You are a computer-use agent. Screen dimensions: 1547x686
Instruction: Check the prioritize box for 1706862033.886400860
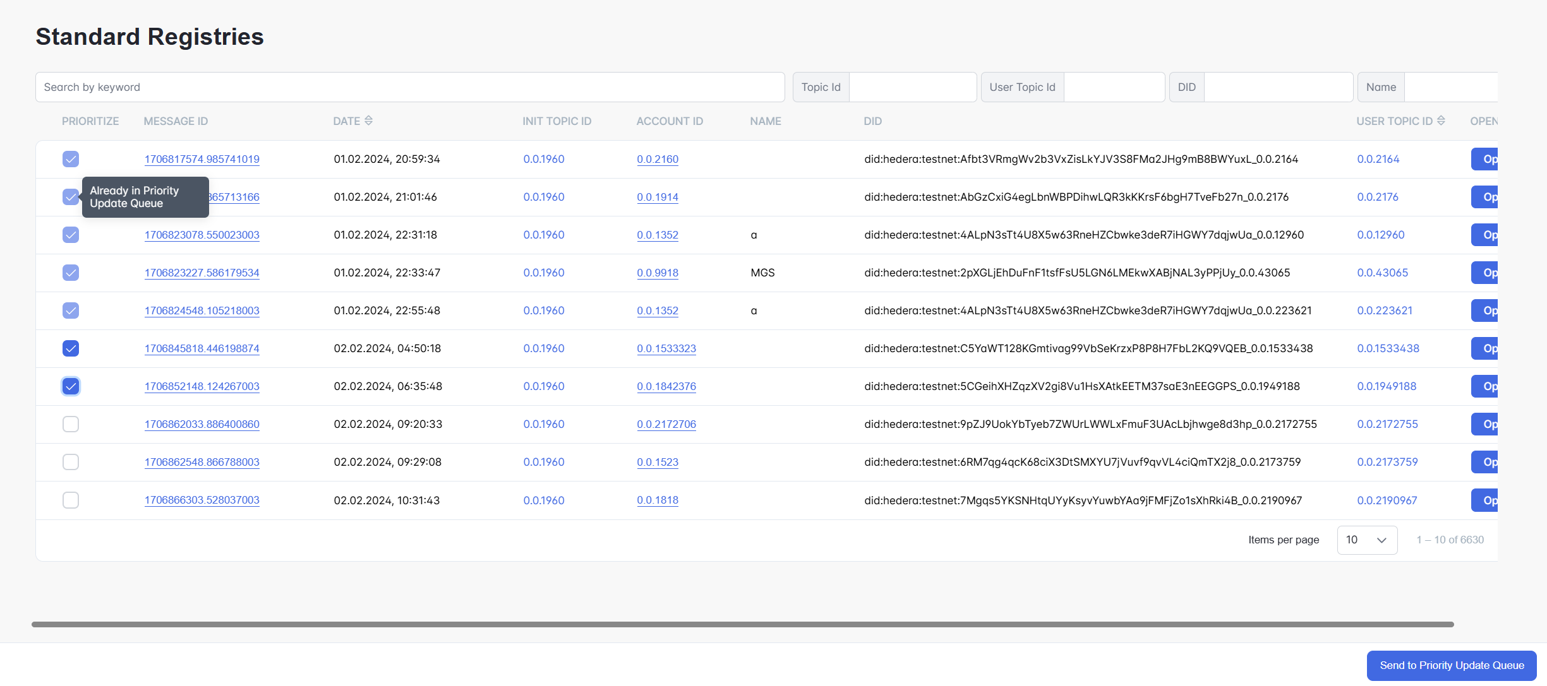(71, 424)
